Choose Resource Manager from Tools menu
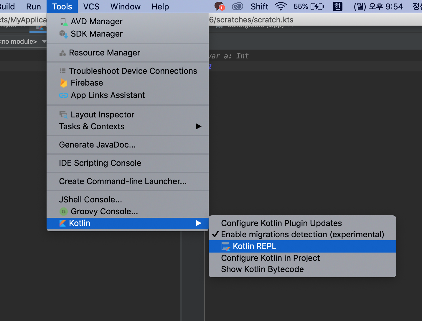Screen dimensions: 422x321 coord(128,53)
